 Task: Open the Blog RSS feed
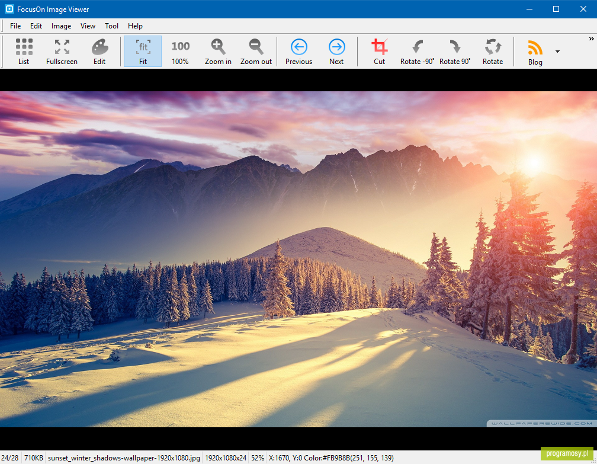click(x=535, y=52)
